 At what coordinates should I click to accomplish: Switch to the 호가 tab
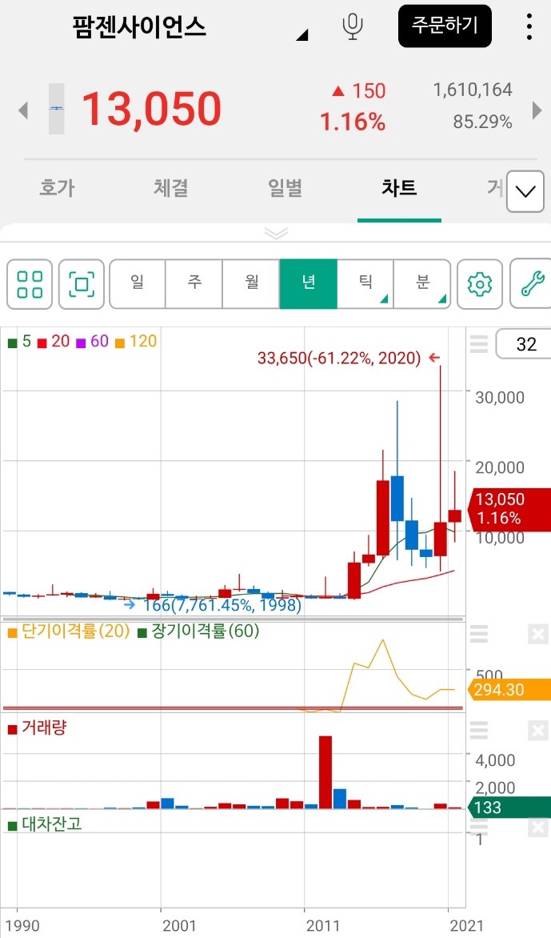click(57, 188)
